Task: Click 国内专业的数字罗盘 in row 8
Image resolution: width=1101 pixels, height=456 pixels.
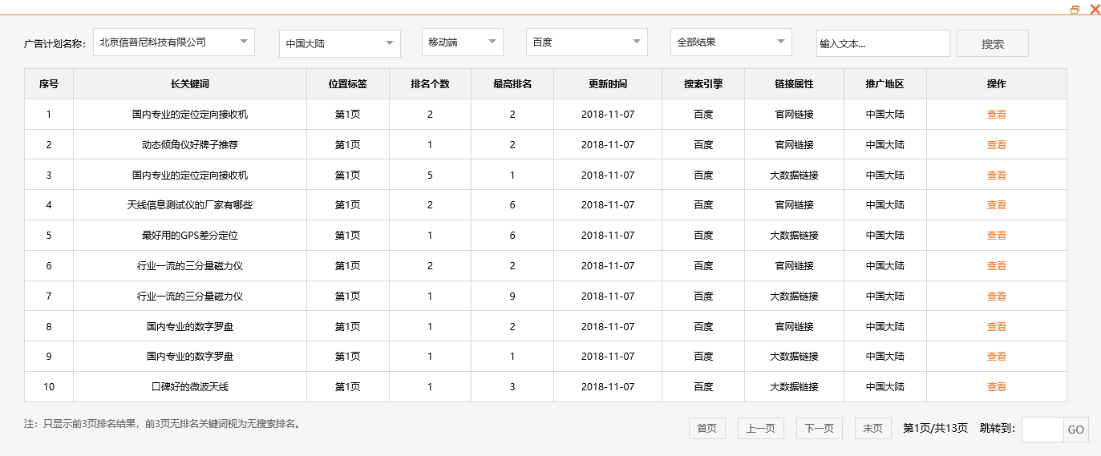Action: [190, 327]
